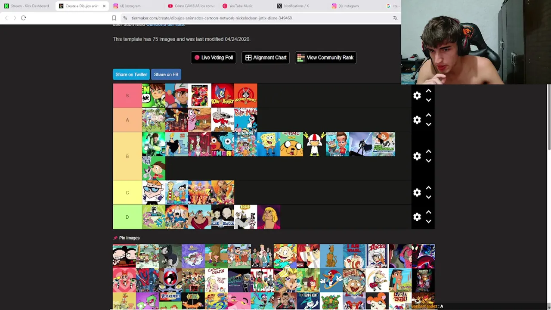Select SpongeBob image in B tier
The width and height of the screenshot is (551, 310).
(269, 144)
